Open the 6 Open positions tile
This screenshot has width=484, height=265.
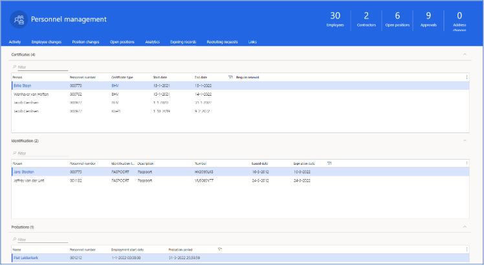click(x=397, y=19)
